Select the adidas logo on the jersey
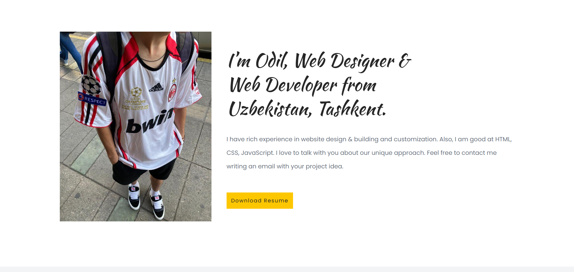Image resolution: width=574 pixels, height=272 pixels. point(156,88)
